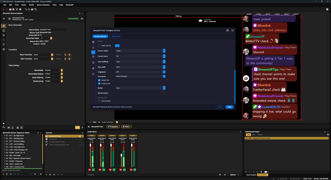Screen dimensions: 331x180
Task: Open the Source Explorer hamburger menu
Action: 4,19
